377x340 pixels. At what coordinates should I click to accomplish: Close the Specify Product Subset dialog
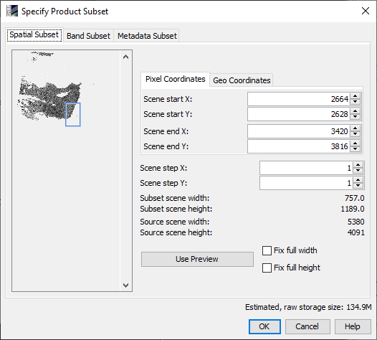[x=366, y=11]
